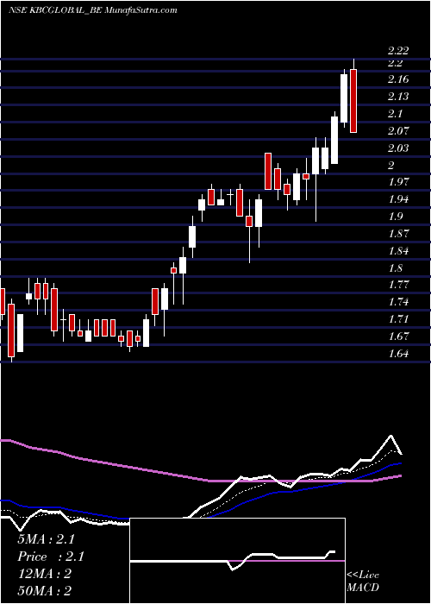Click the 1.64 price axis label
The height and width of the screenshot is (604, 431).
[x=398, y=353]
